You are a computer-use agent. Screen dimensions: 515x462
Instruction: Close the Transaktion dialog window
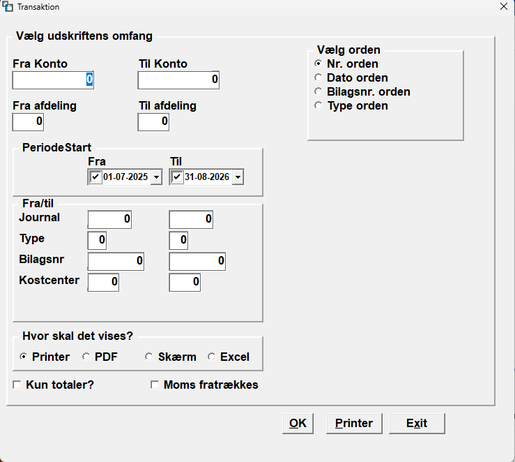click(504, 6)
